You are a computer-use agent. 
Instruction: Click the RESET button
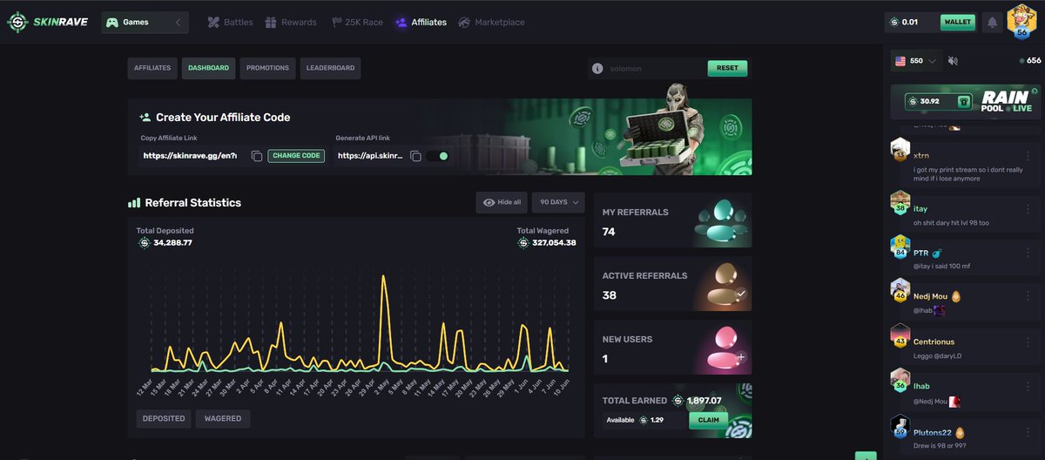pyautogui.click(x=727, y=68)
